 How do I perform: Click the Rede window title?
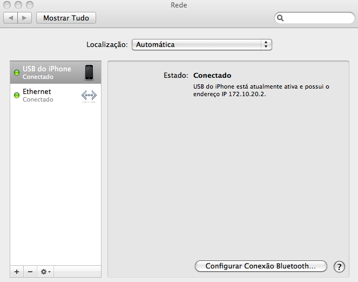179,5
